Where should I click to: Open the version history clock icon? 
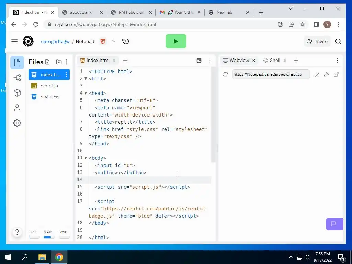point(125,41)
